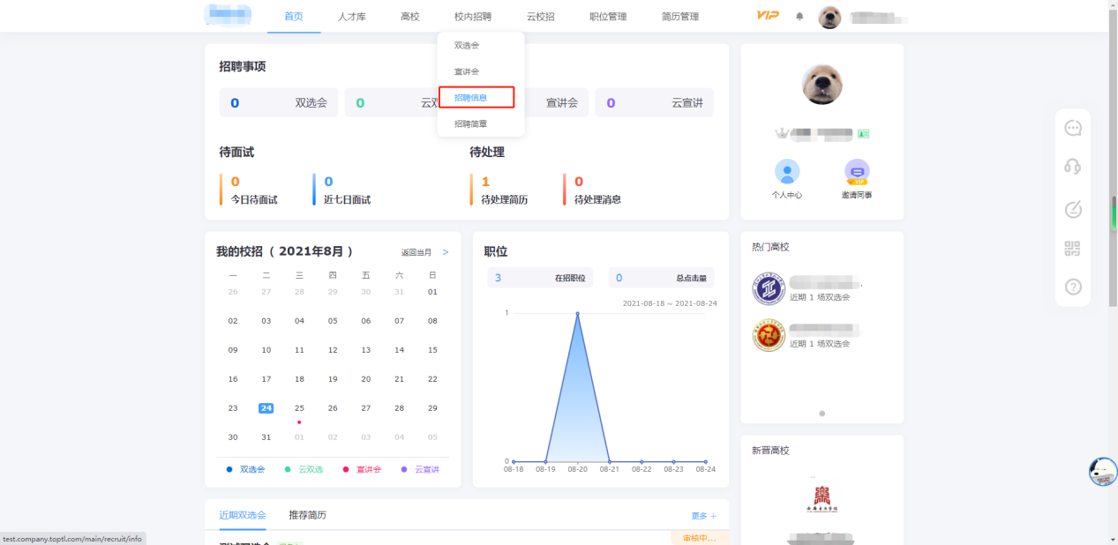
Task: Select date 25 in the calendar
Action: point(299,407)
